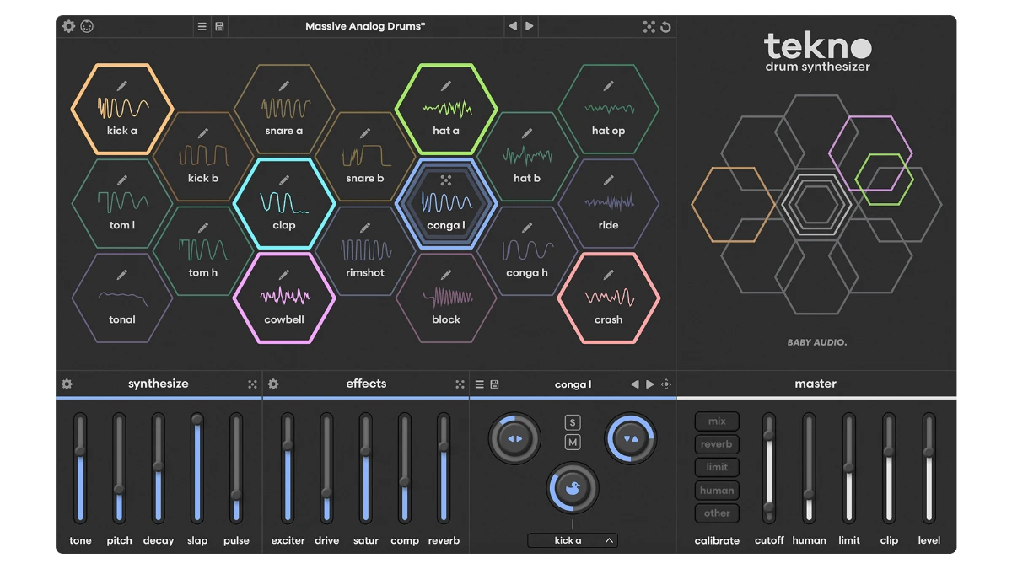Select the tonal drum pad
1012x569 pixels.
pos(122,298)
